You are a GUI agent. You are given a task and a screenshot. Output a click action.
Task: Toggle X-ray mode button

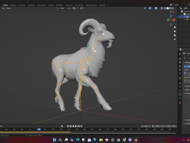click(x=162, y=8)
